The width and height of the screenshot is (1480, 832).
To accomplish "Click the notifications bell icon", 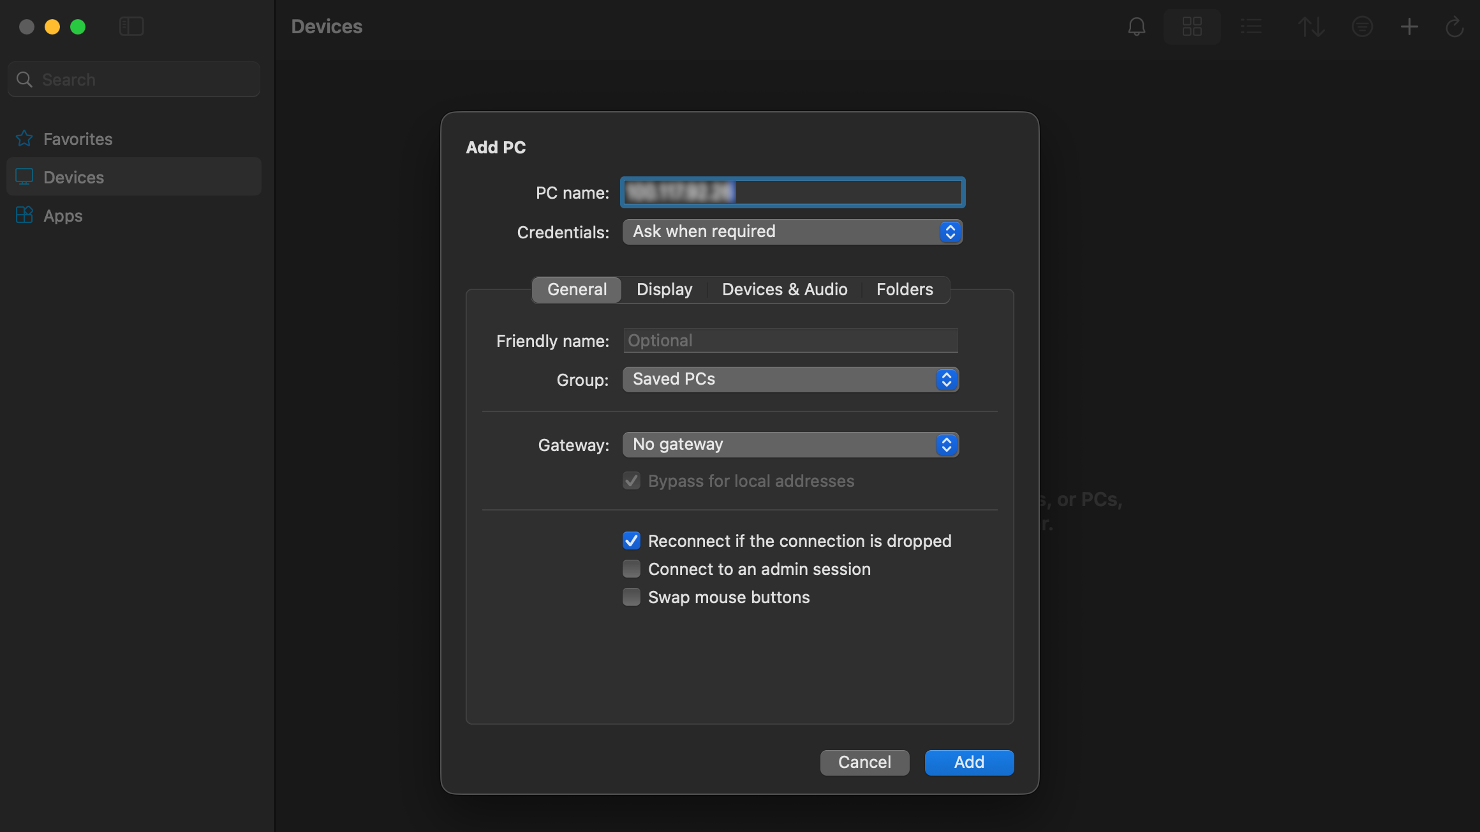I will click(x=1137, y=27).
